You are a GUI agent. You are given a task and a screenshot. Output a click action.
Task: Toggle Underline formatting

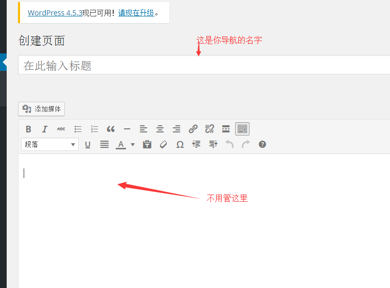point(87,144)
